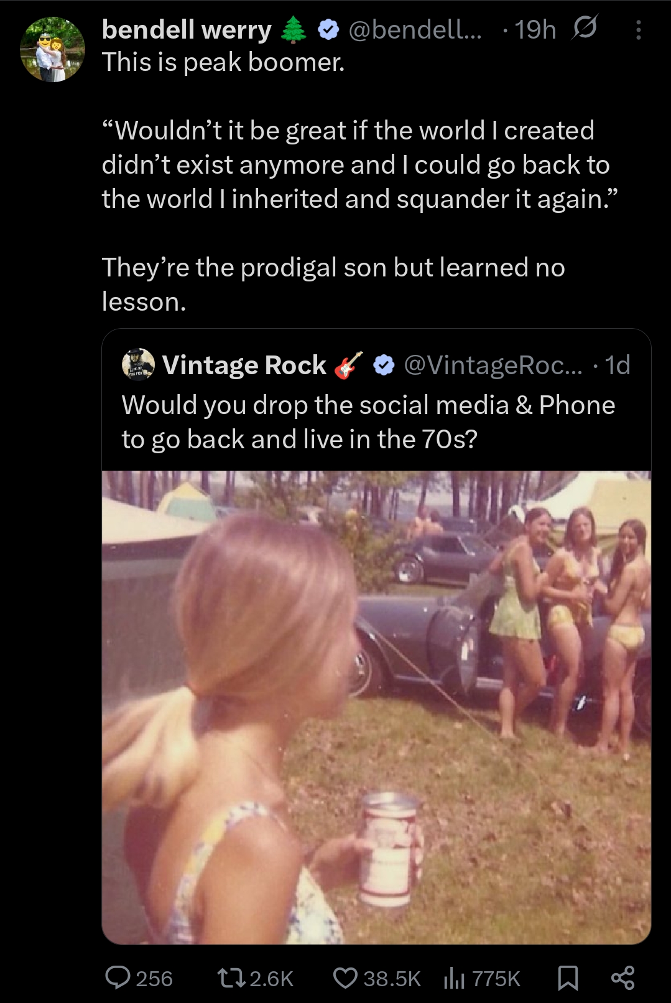Open Vintage Rock's small avatar
Image resolution: width=671 pixels, height=1003 pixels.
tap(138, 364)
